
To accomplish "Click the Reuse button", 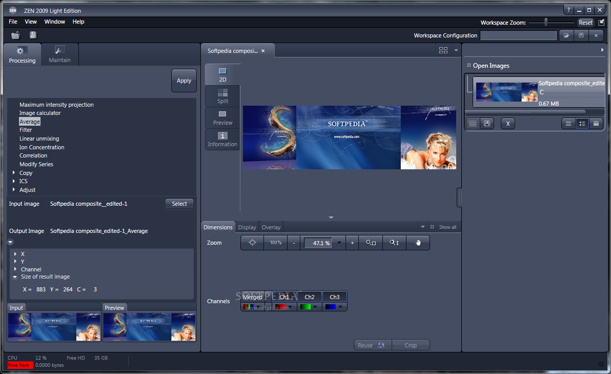I will 372,345.
